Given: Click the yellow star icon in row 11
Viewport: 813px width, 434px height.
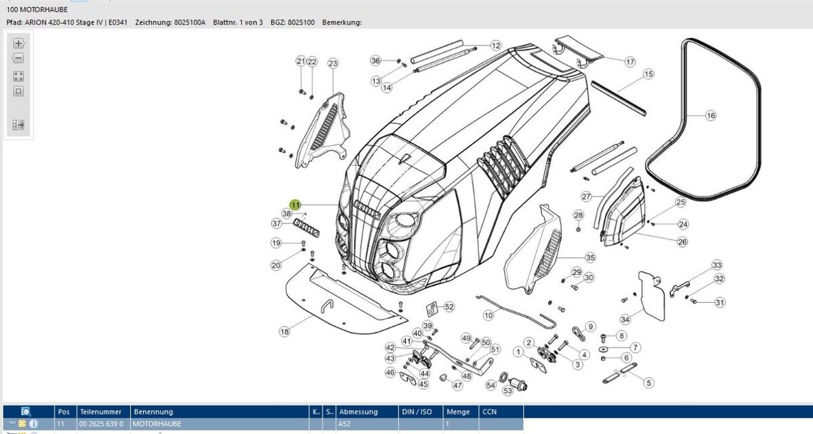Looking at the screenshot, I should pyautogui.click(x=22, y=424).
